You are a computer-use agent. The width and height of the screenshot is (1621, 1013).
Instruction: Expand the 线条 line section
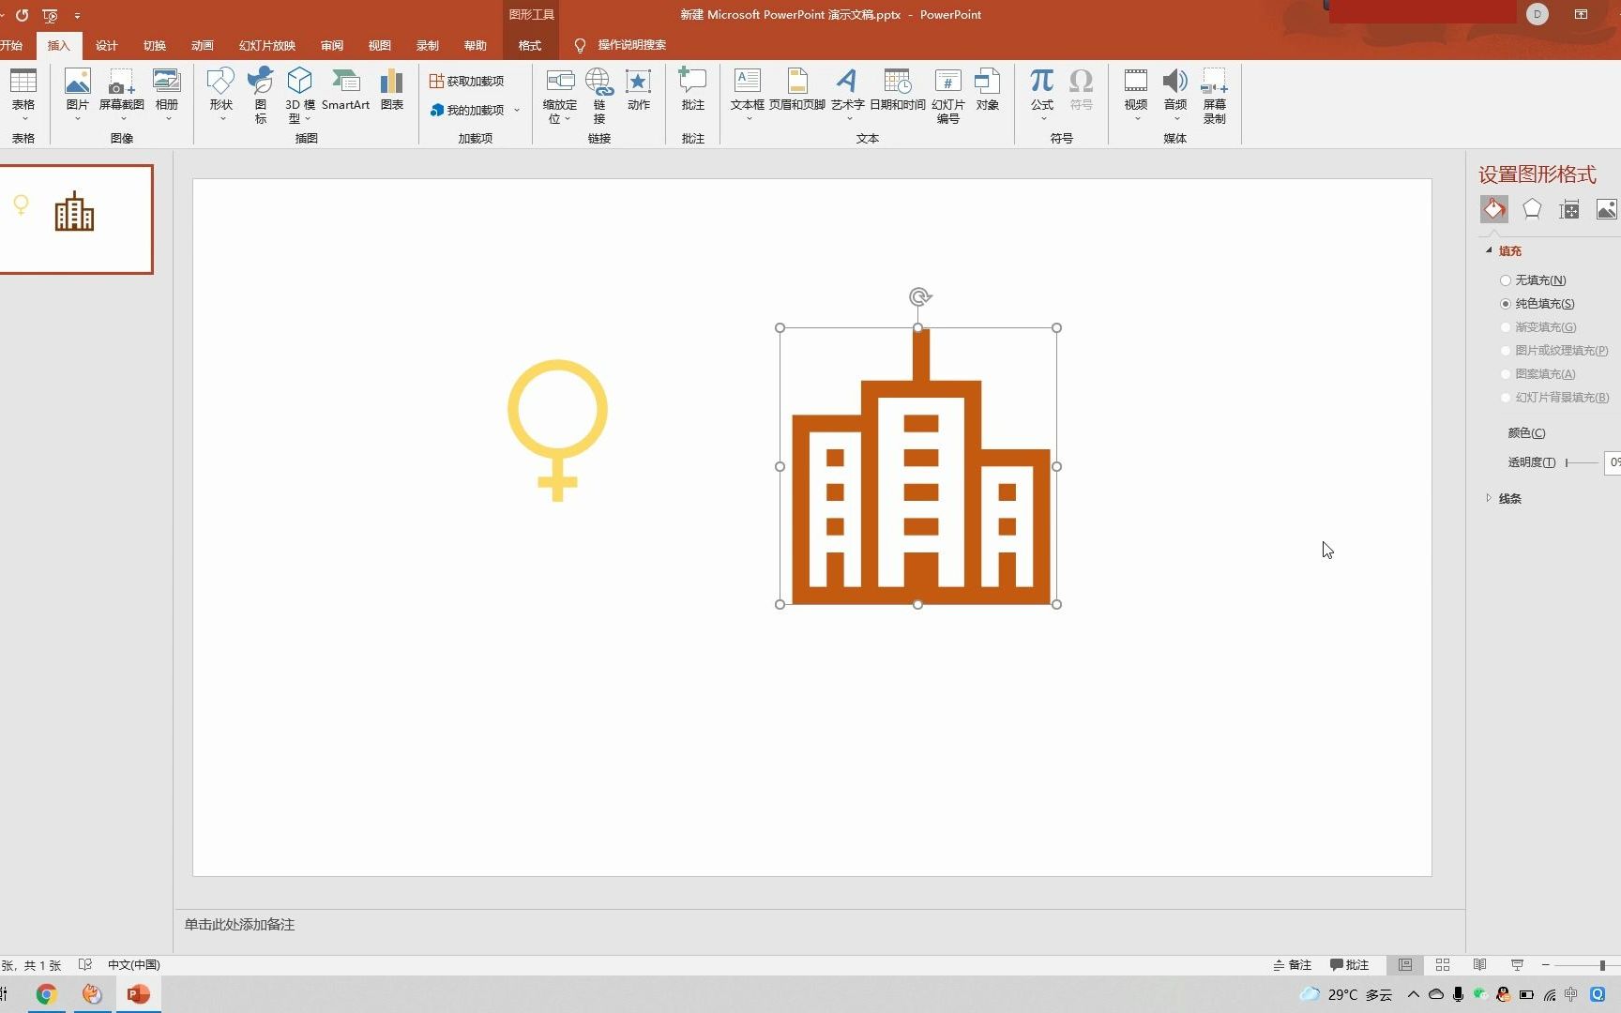tap(1489, 498)
